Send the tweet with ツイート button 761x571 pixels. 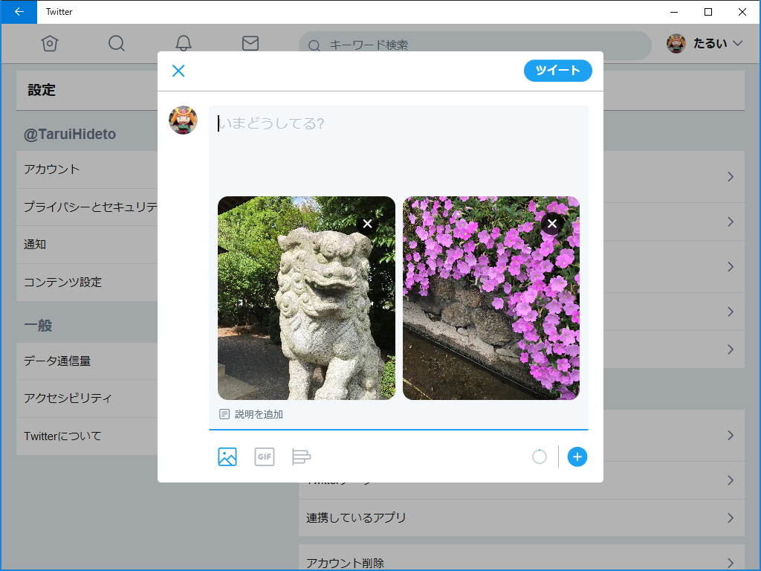[557, 71]
